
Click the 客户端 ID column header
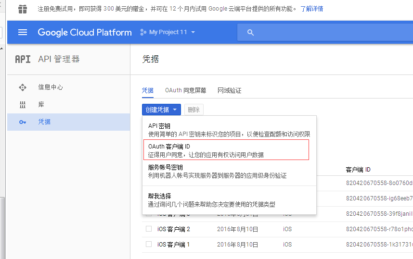click(x=358, y=170)
